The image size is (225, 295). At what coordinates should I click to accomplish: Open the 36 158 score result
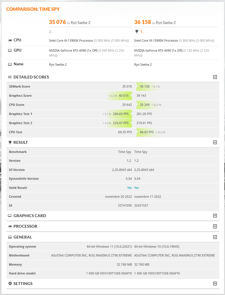(x=142, y=22)
